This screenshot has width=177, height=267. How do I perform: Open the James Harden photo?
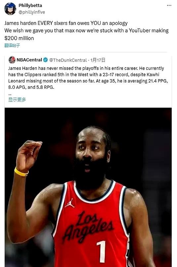pos(88,187)
